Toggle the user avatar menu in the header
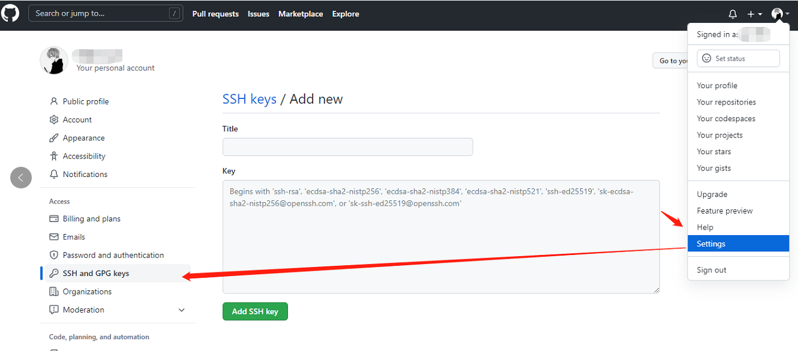Viewport: 798px width, 351px height. click(x=780, y=14)
